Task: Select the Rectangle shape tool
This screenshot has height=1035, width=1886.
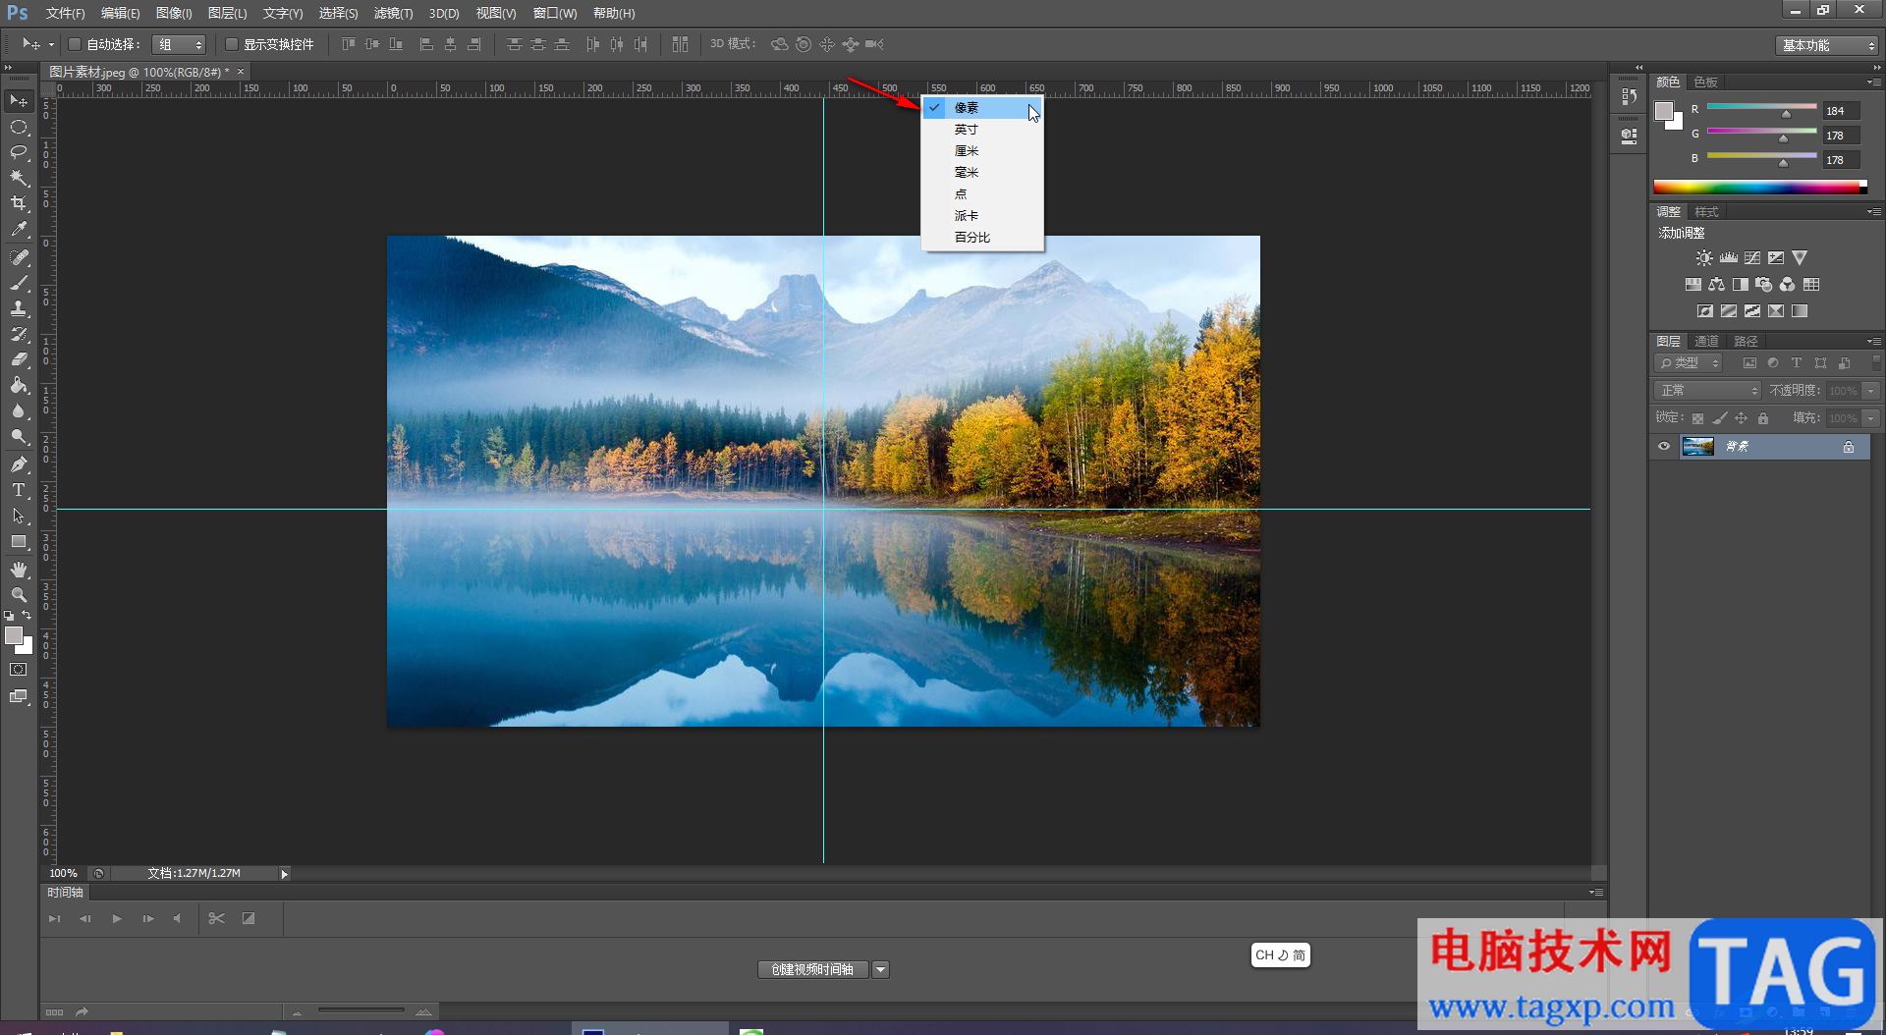Action: click(19, 541)
